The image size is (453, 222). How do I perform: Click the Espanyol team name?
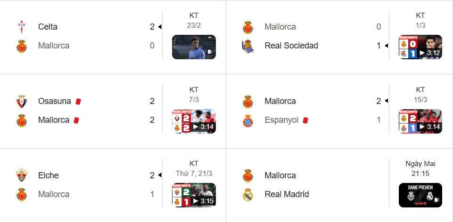281,120
